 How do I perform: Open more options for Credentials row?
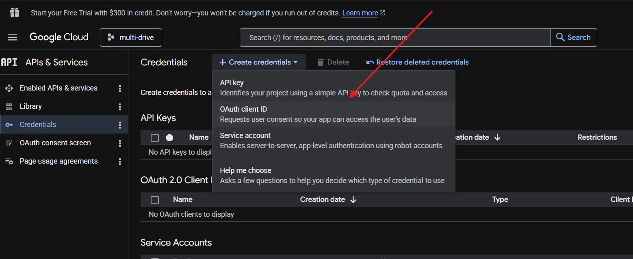coord(120,125)
